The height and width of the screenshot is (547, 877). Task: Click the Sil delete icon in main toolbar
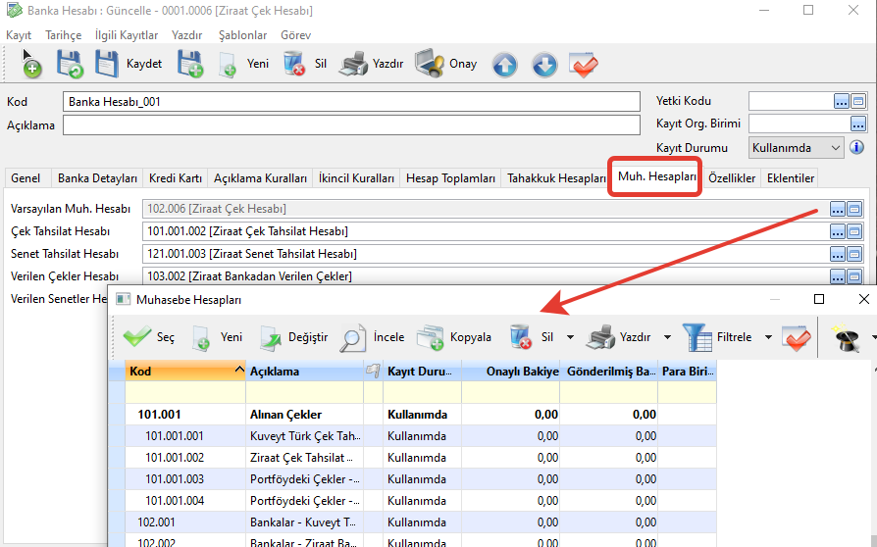point(294,64)
